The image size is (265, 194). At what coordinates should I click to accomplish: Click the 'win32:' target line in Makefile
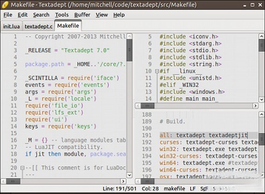click(209, 149)
